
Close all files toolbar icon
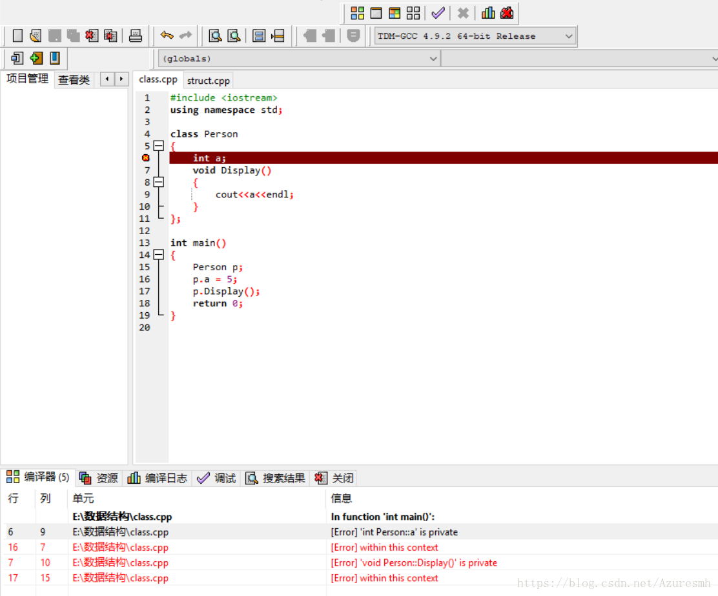pyautogui.click(x=110, y=35)
